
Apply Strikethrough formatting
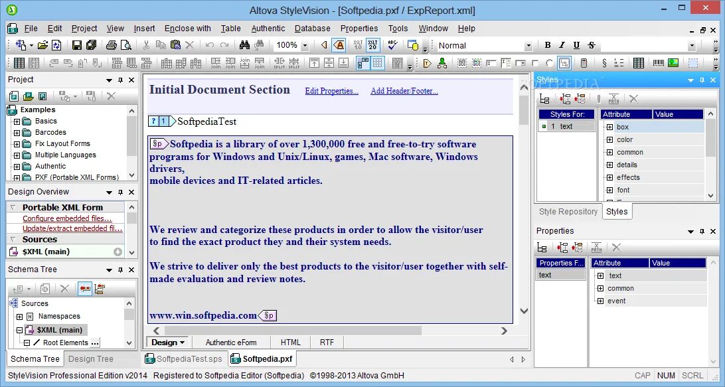click(592, 45)
